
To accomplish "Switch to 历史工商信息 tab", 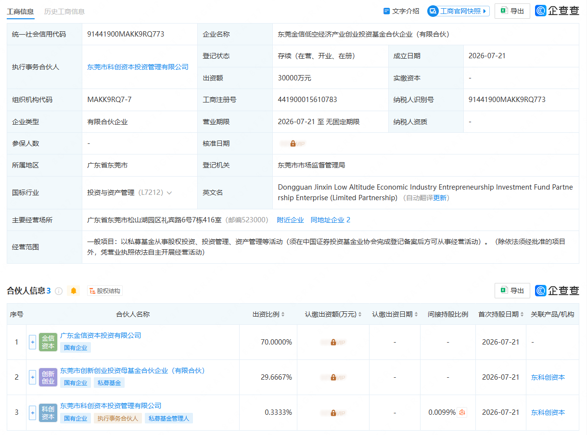I will pos(64,11).
